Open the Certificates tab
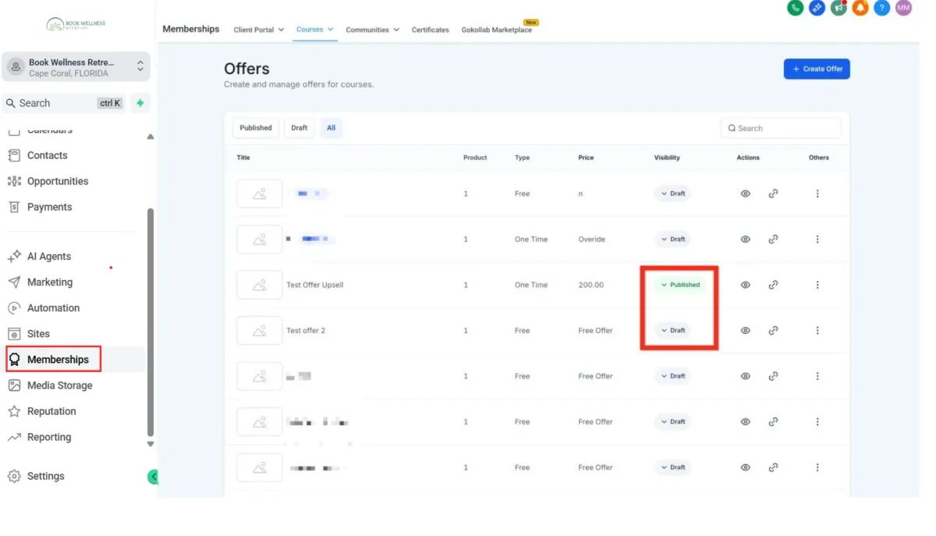 [x=431, y=30]
